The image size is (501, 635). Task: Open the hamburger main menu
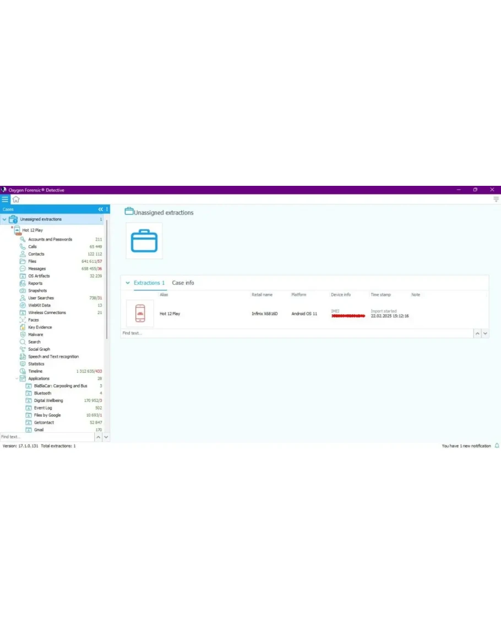coord(5,199)
